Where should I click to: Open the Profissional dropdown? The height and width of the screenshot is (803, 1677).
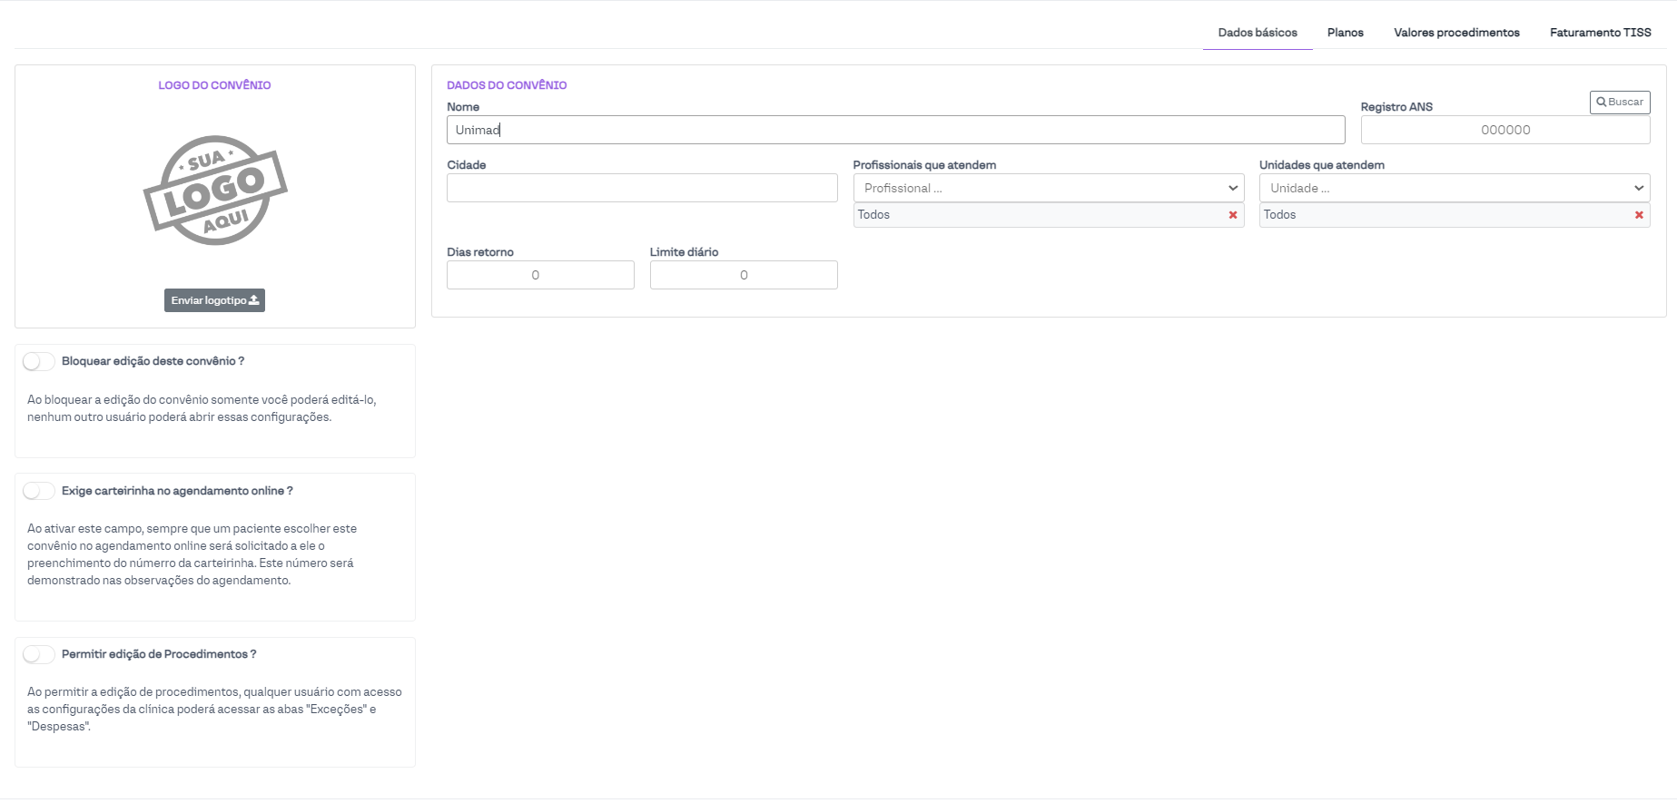pos(1048,188)
